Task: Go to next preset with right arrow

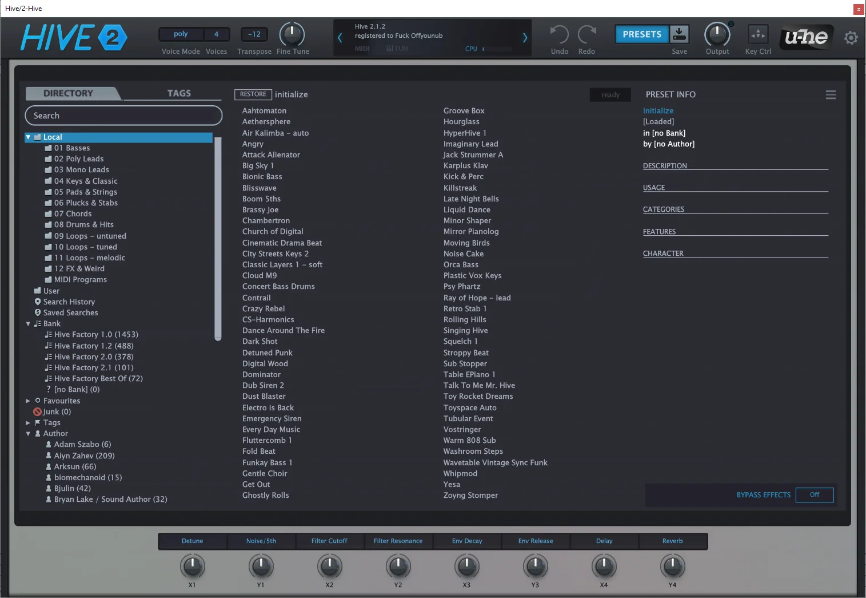Action: 525,38
